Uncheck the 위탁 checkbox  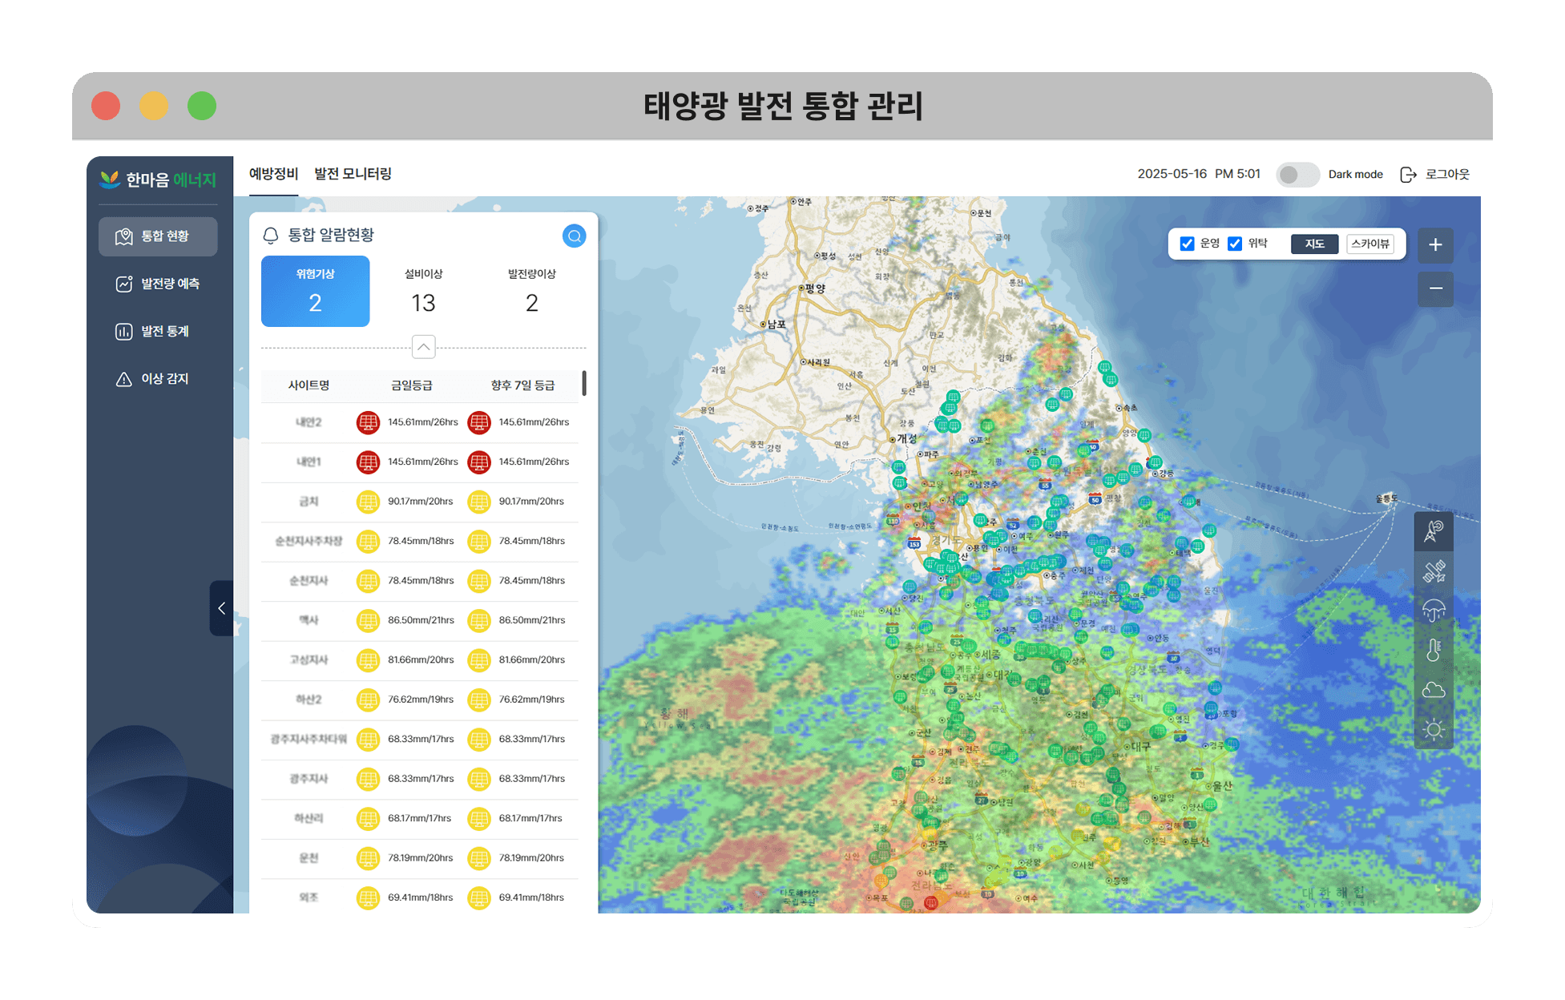coord(1235,244)
